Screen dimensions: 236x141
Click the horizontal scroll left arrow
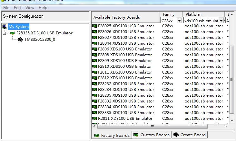pyautogui.click(x=94, y=126)
